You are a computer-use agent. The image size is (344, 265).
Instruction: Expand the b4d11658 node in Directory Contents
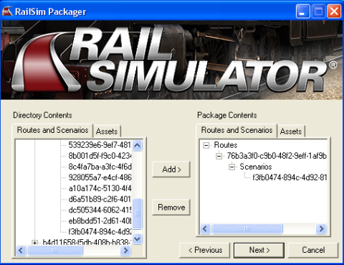click(35, 243)
